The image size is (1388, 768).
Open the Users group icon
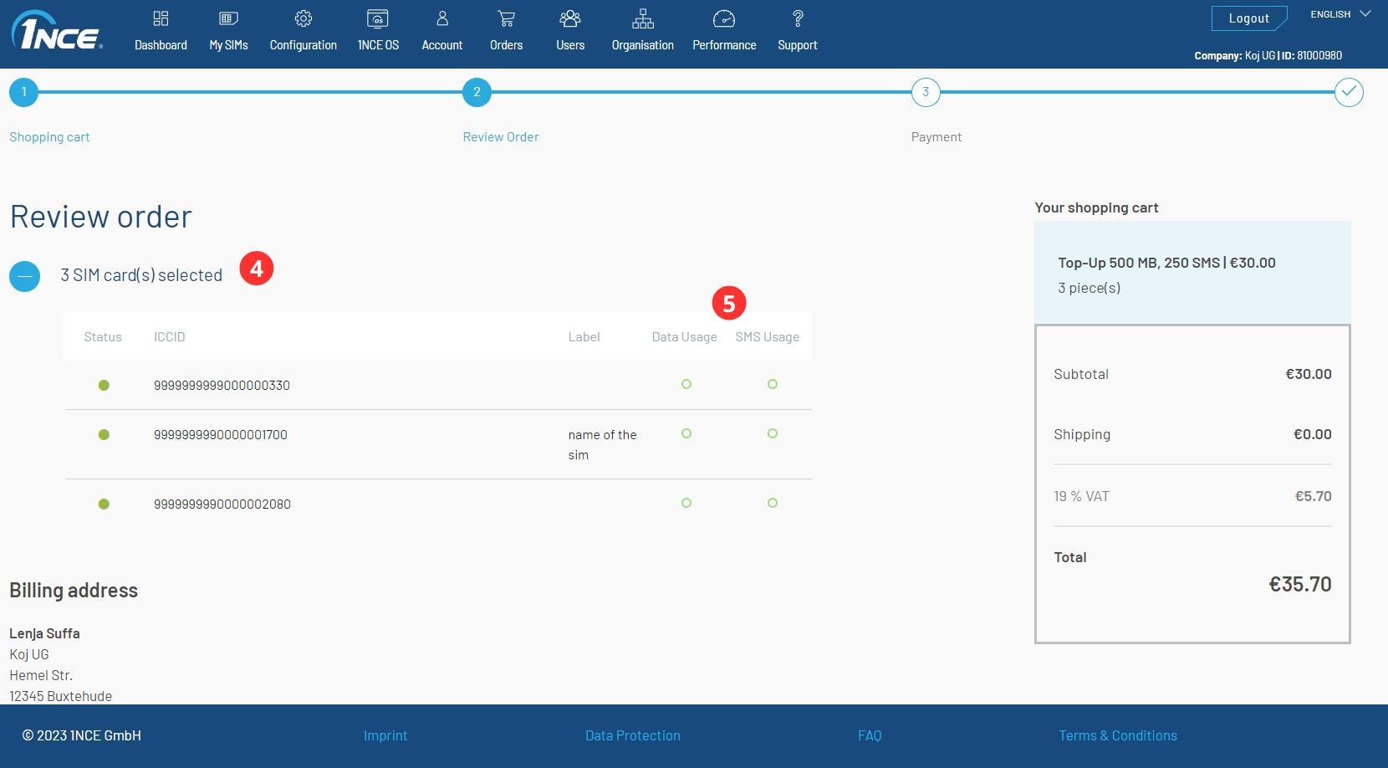pos(570,18)
